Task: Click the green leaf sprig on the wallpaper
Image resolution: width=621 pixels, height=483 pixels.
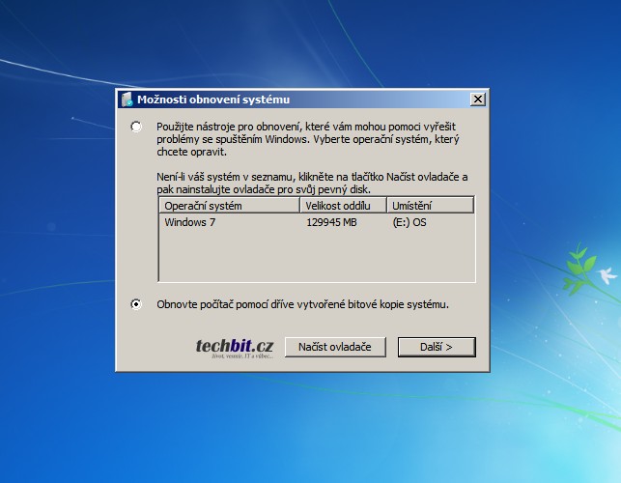Action: (579, 259)
